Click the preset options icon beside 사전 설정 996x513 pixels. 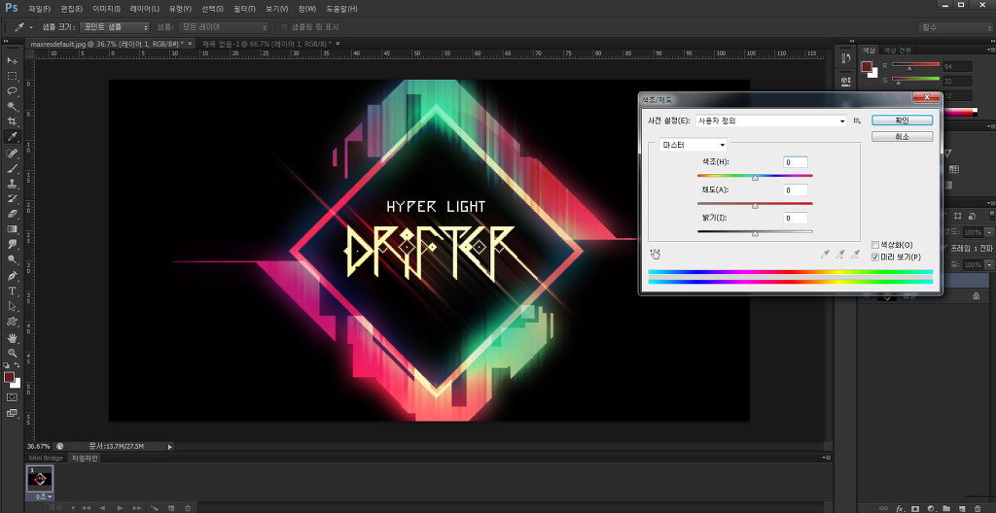point(857,120)
